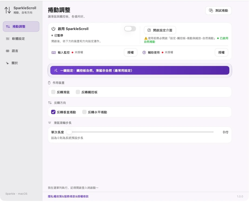Check the 反轉水平捲動 checkbox
The width and height of the screenshot is (251, 202).
pos(84,112)
